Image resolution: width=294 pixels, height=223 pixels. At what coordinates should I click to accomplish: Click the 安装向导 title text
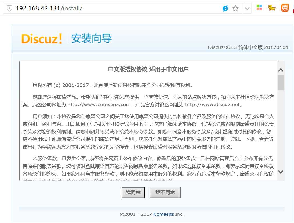point(91,38)
